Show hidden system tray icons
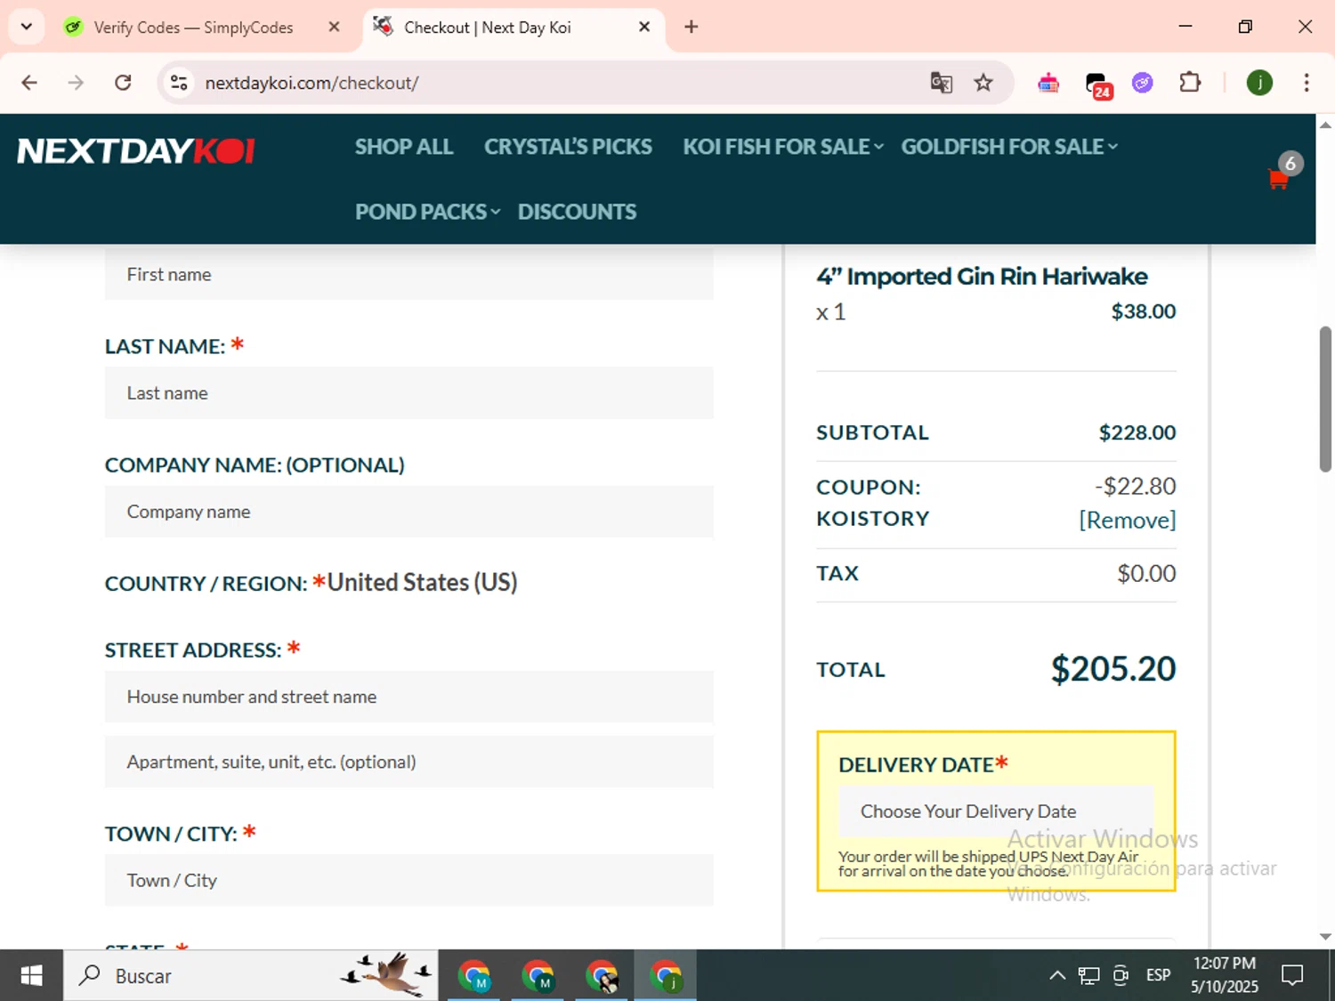Viewport: 1335px width, 1001px height. click(x=1057, y=975)
